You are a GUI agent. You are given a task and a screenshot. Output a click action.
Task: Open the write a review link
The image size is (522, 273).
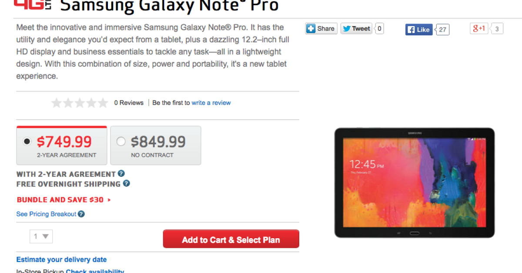211,103
